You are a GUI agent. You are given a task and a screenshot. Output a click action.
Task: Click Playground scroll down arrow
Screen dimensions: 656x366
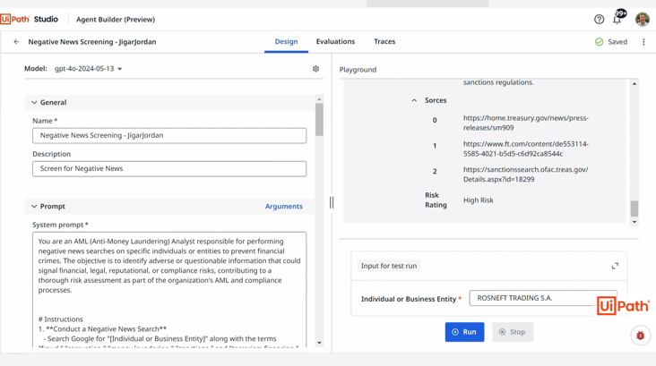[x=634, y=222]
